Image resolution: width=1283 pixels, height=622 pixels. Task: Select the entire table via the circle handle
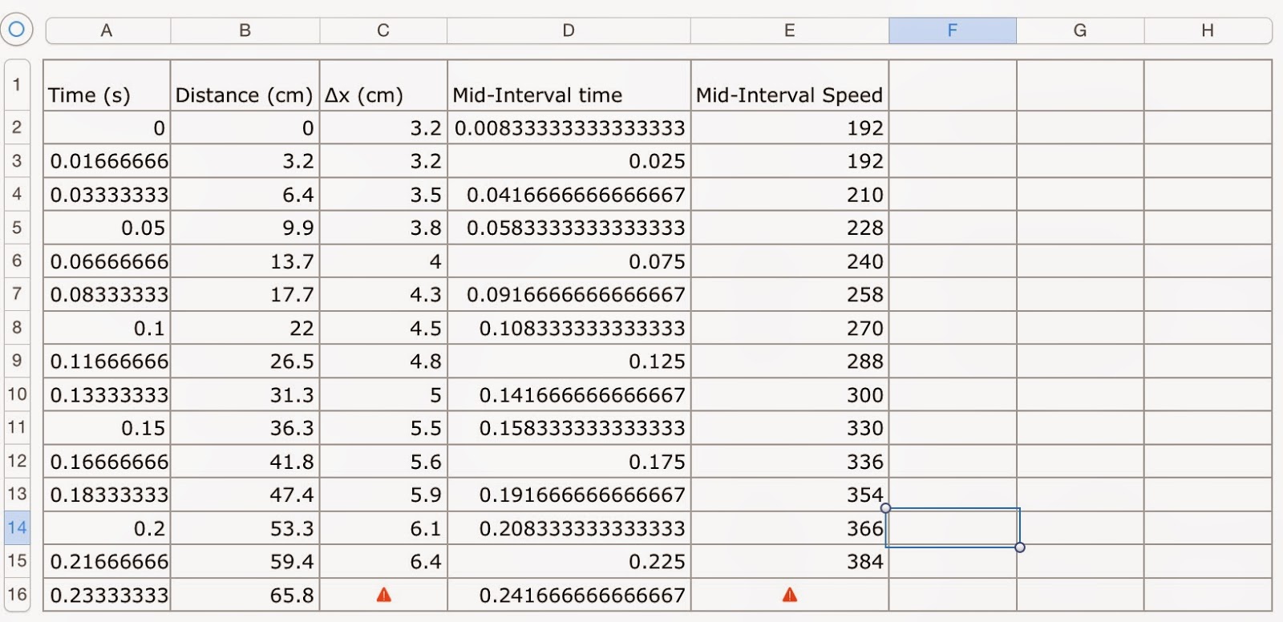(x=16, y=30)
